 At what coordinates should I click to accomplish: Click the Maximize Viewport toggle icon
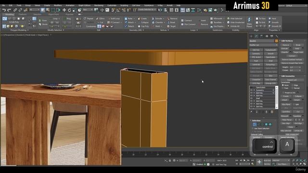[305, 164]
